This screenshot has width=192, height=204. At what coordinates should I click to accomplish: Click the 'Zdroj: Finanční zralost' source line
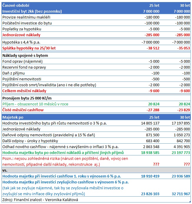tap(40, 200)
